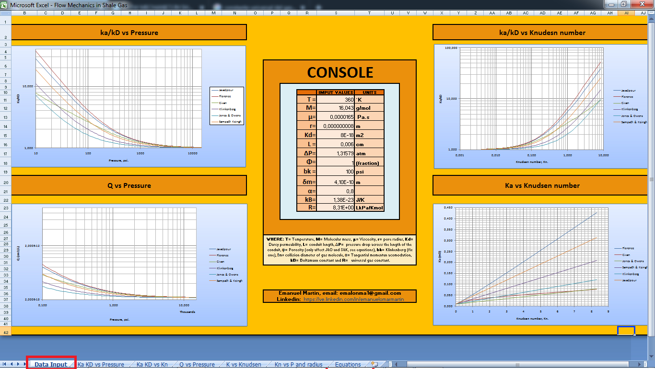
Task: Click the Insert Worksheet icon after Equations tab
Action: pyautogui.click(x=374, y=364)
